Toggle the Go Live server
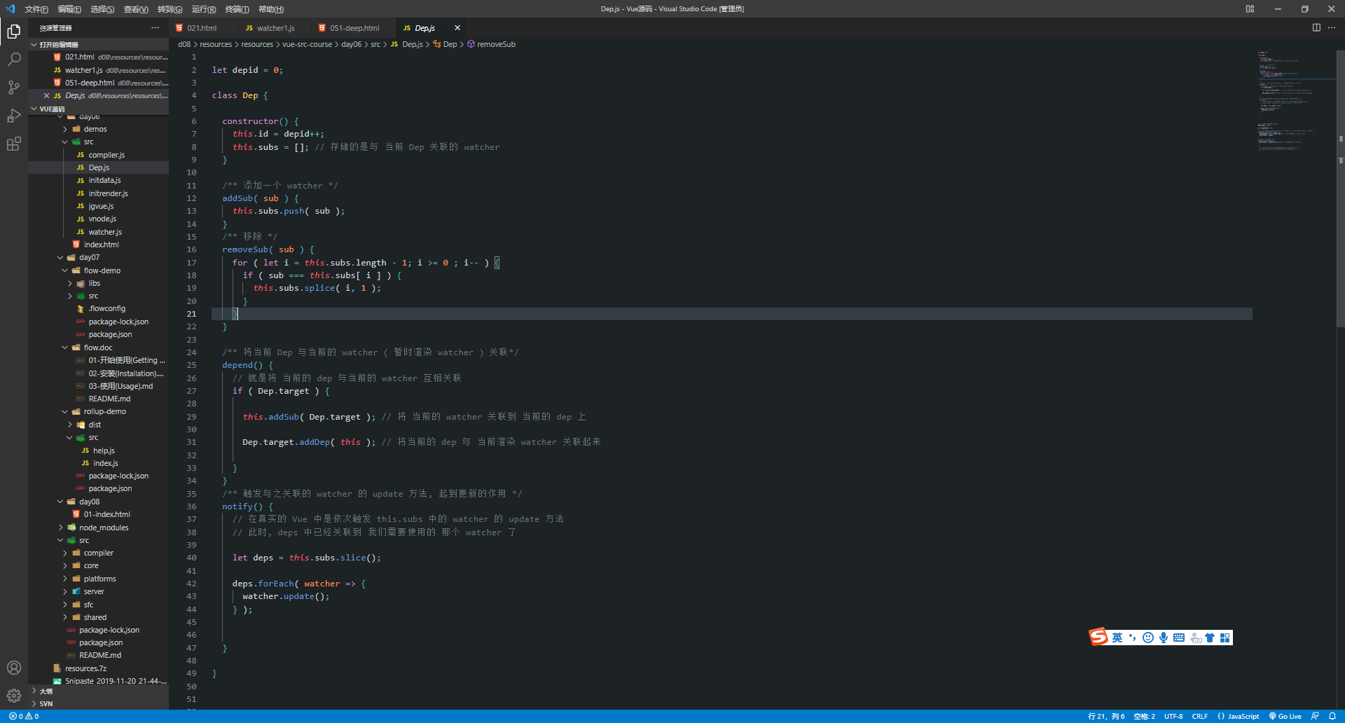The height and width of the screenshot is (723, 1345). point(1285,716)
